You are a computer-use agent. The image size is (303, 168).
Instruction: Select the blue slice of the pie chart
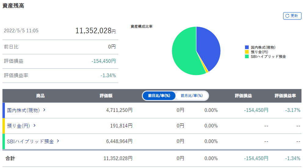[209, 46]
